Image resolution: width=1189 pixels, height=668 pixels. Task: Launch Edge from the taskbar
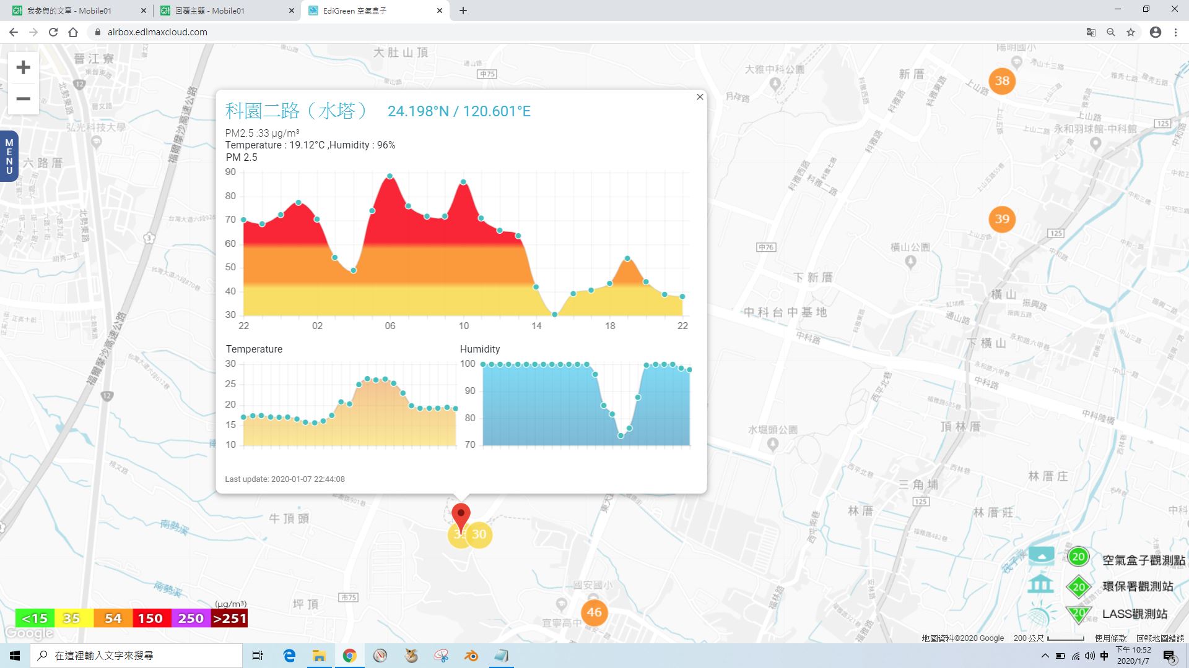point(289,656)
